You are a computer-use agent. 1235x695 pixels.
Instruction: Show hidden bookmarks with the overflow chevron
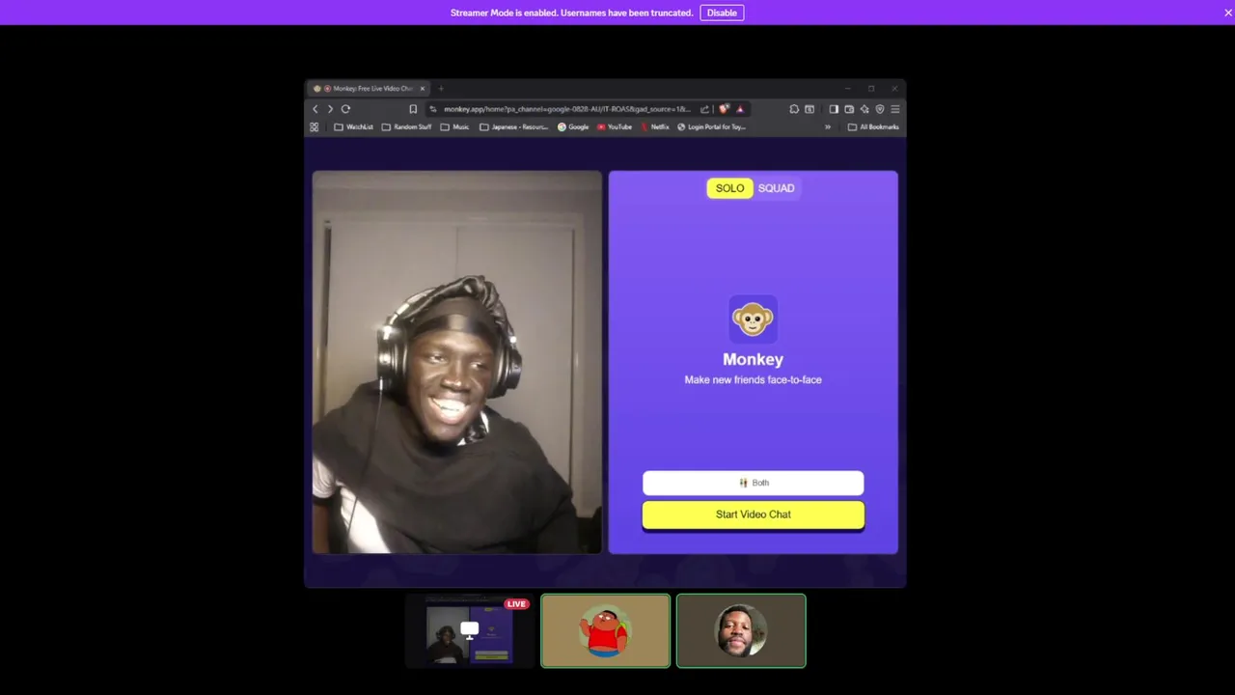coord(827,126)
